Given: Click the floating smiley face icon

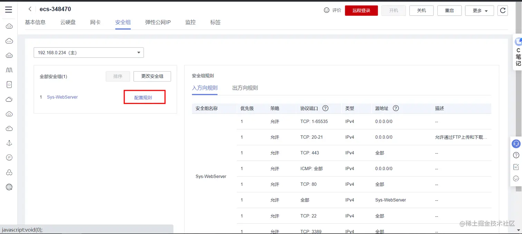Looking at the screenshot, I should [x=516, y=179].
